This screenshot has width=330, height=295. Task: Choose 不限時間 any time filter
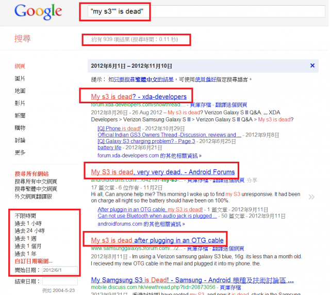25,216
